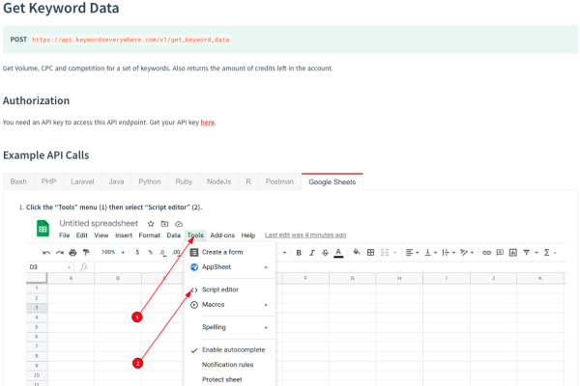Viewport: 580px width, 386px height.
Task: Apply currency format with the $ icon
Action: pyautogui.click(x=137, y=252)
